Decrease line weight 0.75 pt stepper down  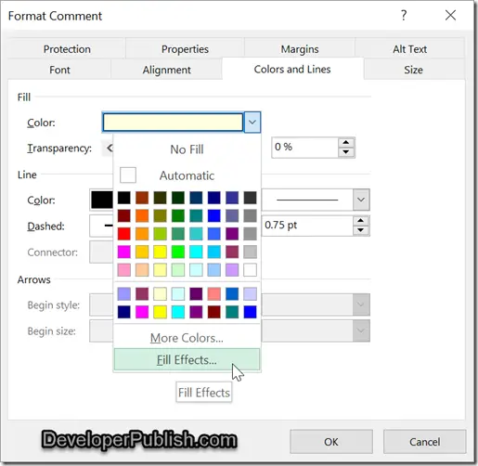pos(360,230)
